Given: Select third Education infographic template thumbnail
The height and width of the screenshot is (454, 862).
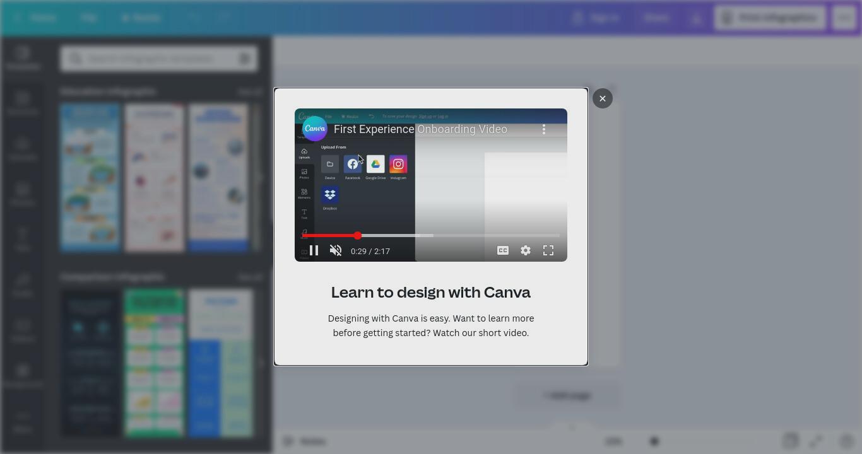Looking at the screenshot, I should point(219,178).
